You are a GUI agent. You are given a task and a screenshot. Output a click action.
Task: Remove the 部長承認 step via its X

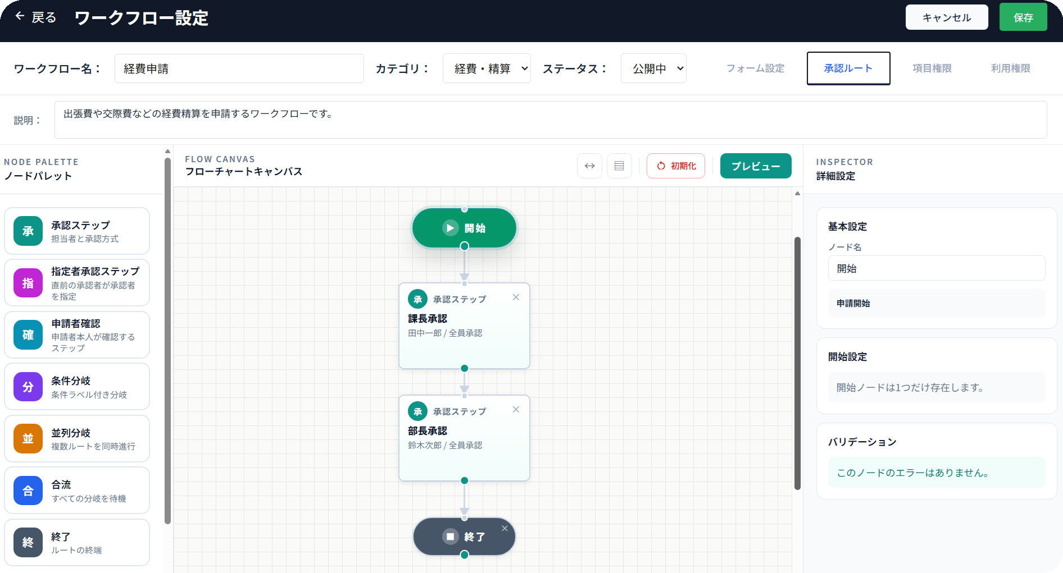(x=516, y=410)
